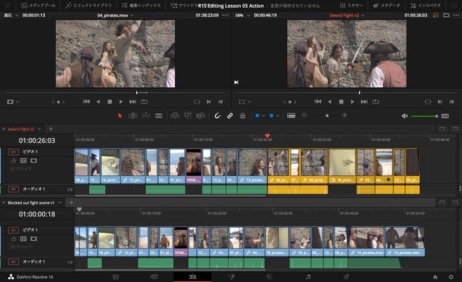This screenshot has height=282, width=462.
Task: Mute audio with the speaker icon
Action: pyautogui.click(x=405, y=116)
